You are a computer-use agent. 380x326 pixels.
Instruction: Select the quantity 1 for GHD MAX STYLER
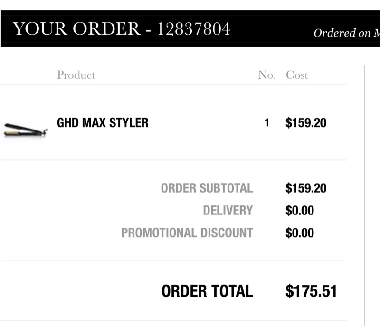[266, 123]
